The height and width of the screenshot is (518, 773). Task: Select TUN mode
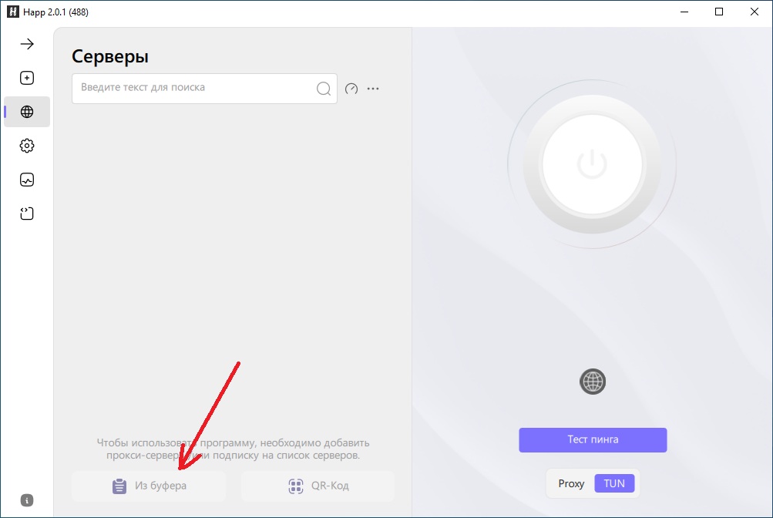tap(614, 483)
